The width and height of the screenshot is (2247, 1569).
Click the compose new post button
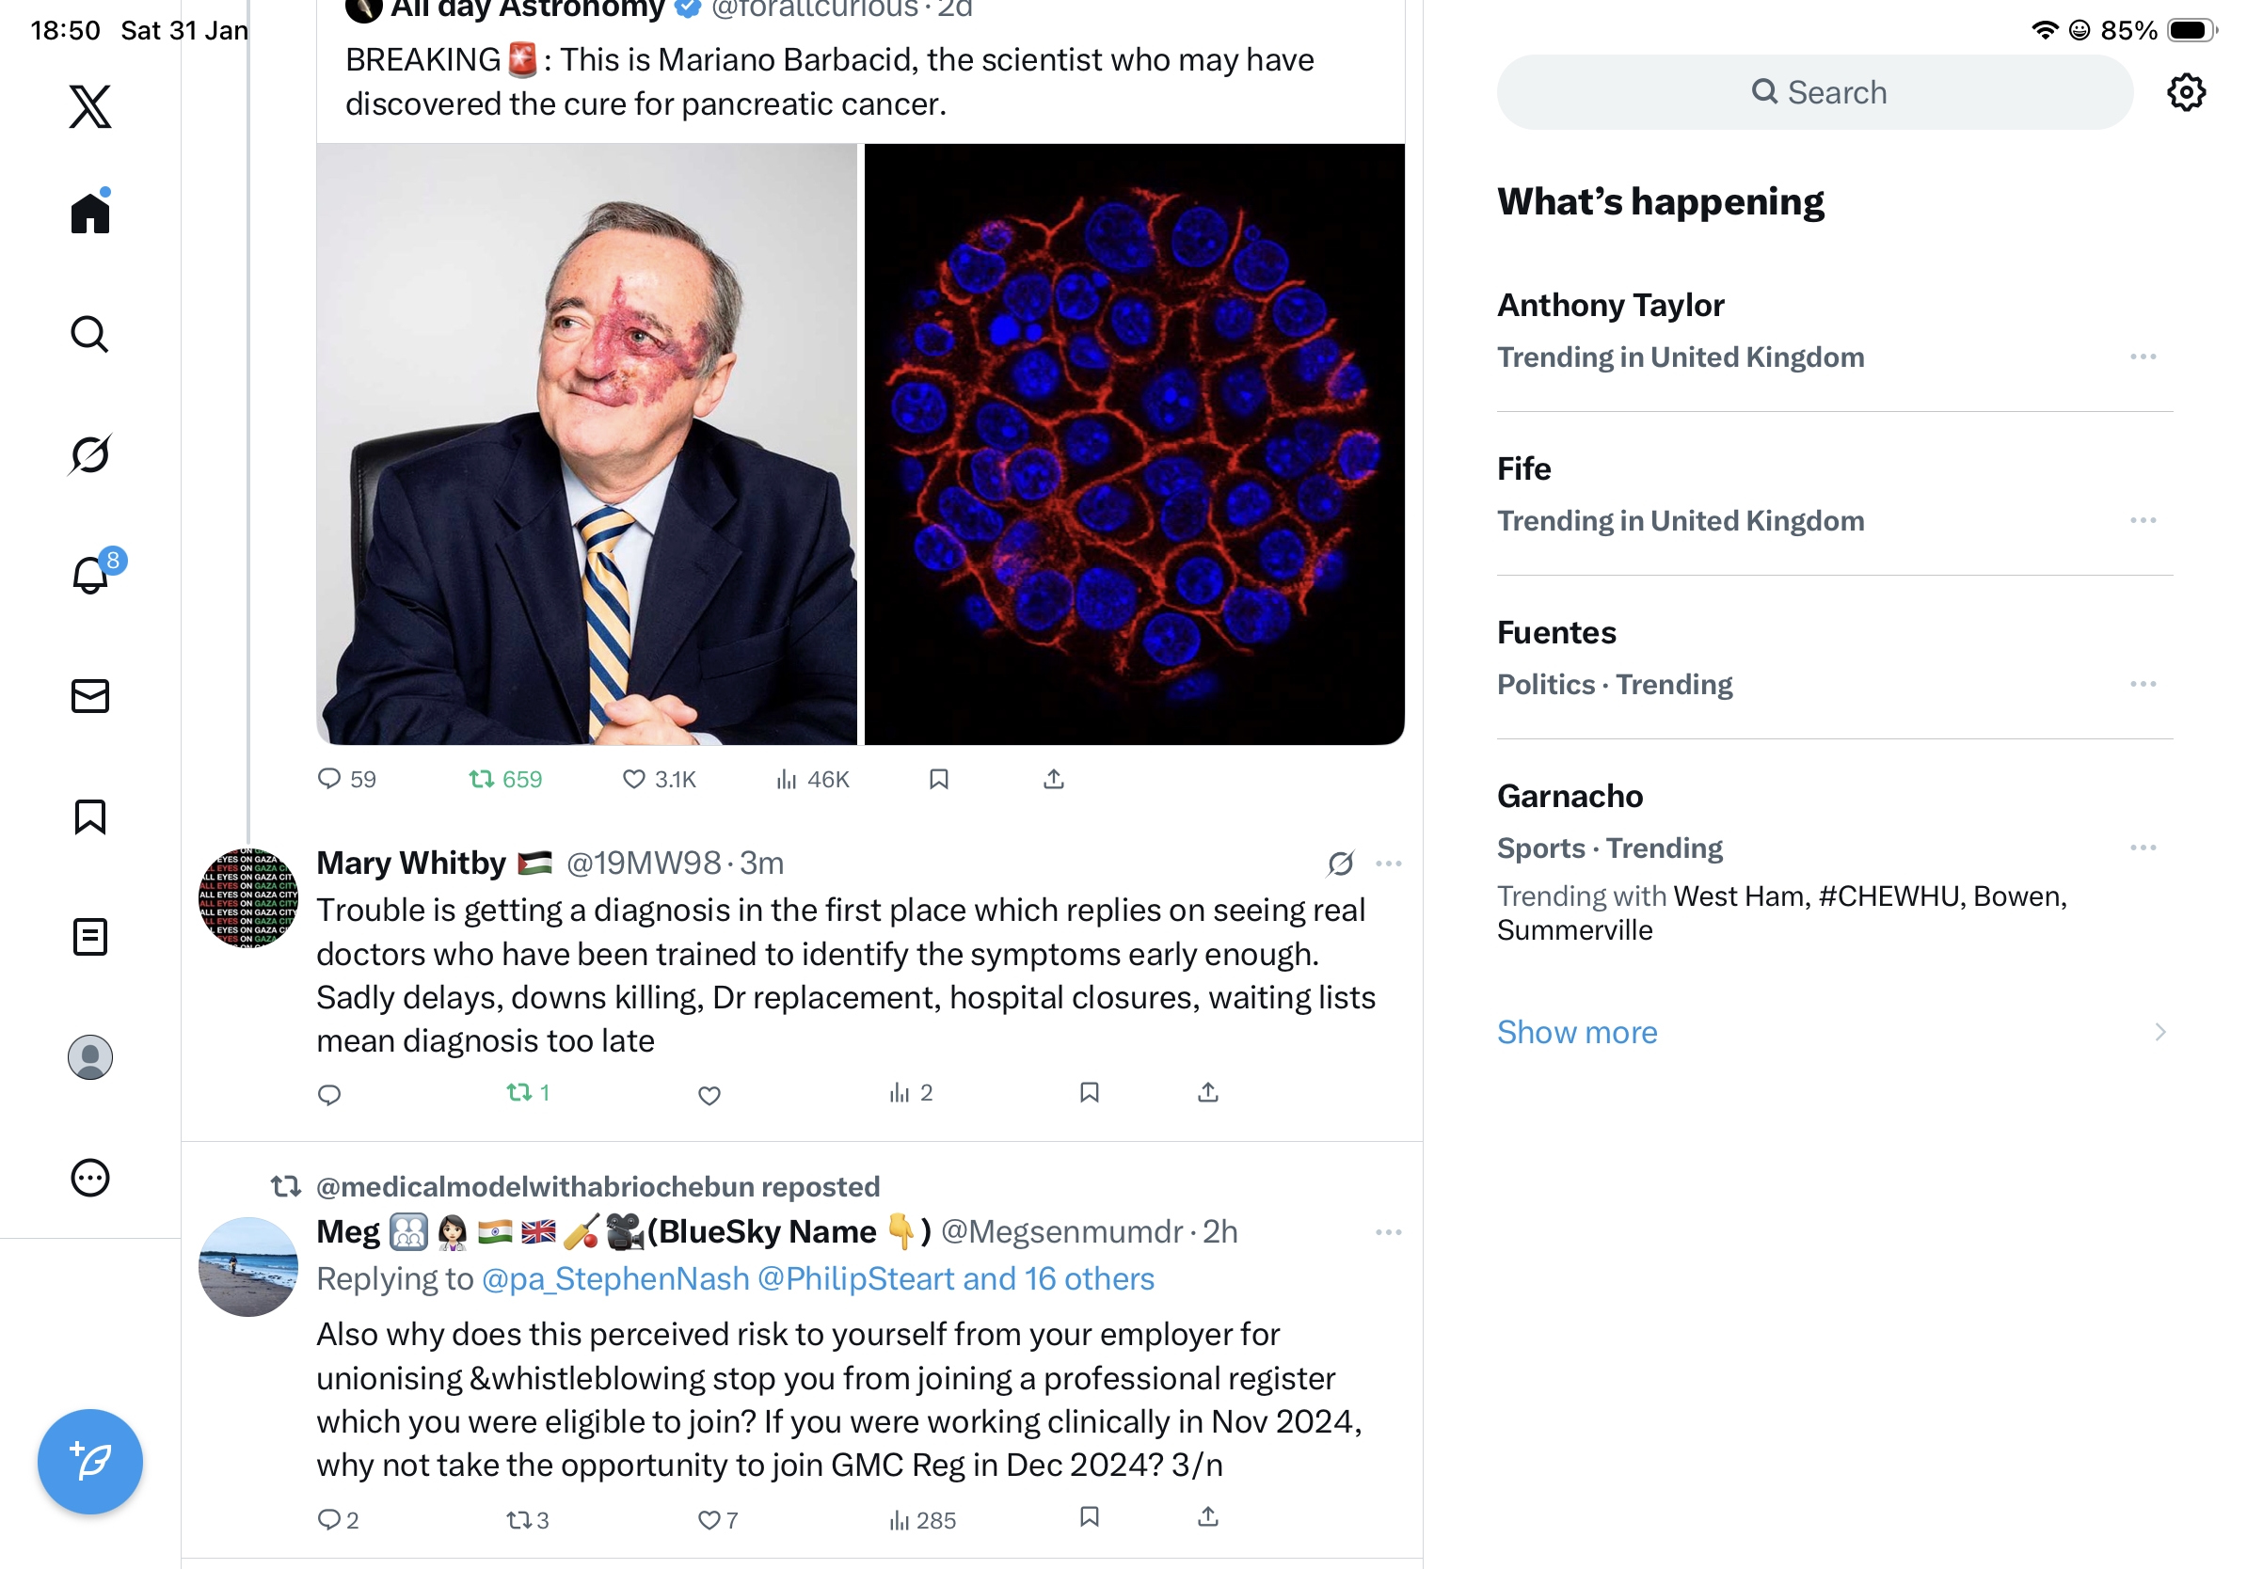(90, 1462)
